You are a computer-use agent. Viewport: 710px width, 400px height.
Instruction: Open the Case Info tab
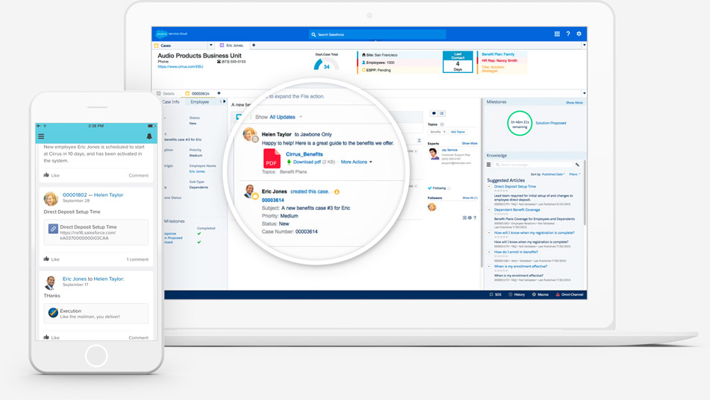tap(171, 102)
